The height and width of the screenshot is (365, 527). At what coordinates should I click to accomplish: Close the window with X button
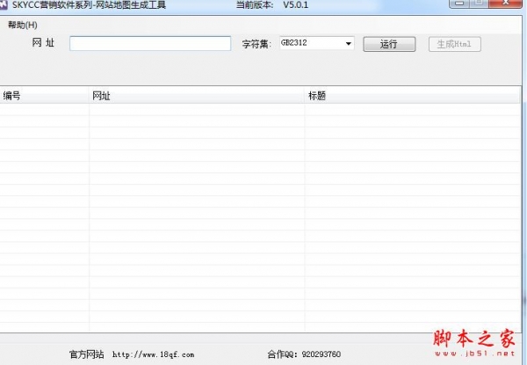pyautogui.click(x=506, y=3)
